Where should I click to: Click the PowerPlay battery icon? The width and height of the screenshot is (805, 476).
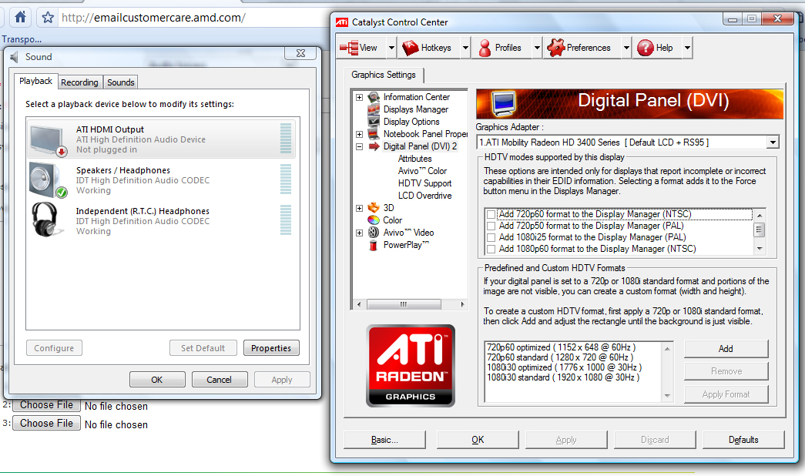tap(374, 245)
